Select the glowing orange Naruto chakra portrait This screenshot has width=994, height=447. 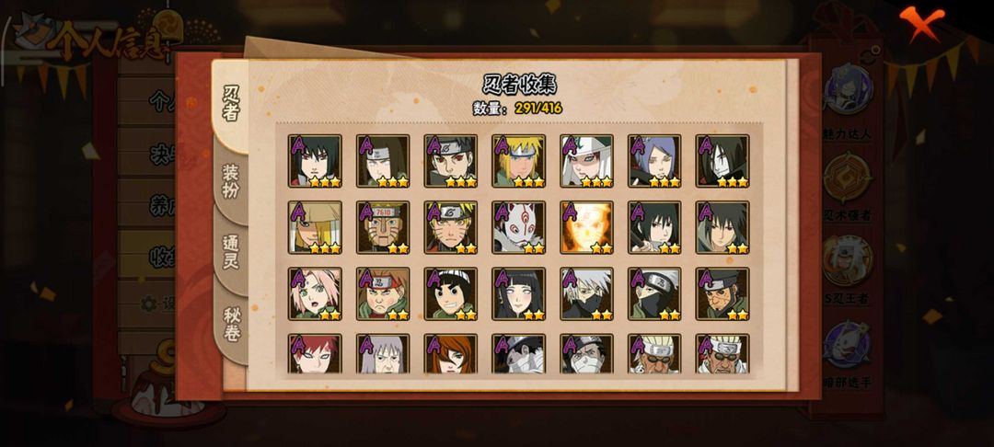click(587, 227)
